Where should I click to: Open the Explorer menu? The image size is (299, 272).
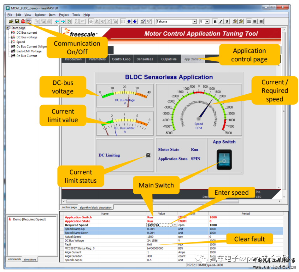click(x=40, y=15)
